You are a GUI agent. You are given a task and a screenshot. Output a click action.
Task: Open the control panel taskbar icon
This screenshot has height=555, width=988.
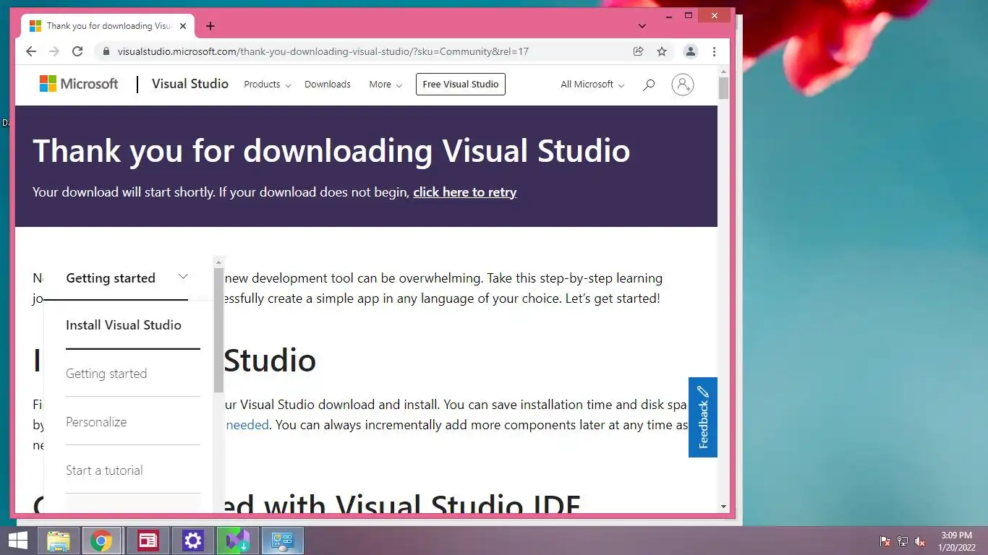tap(282, 541)
